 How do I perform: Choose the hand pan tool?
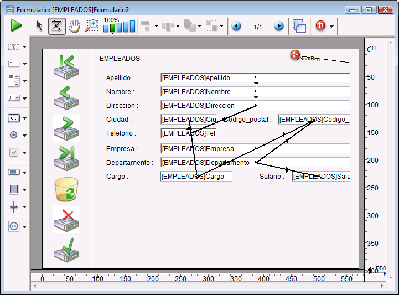pos(74,26)
